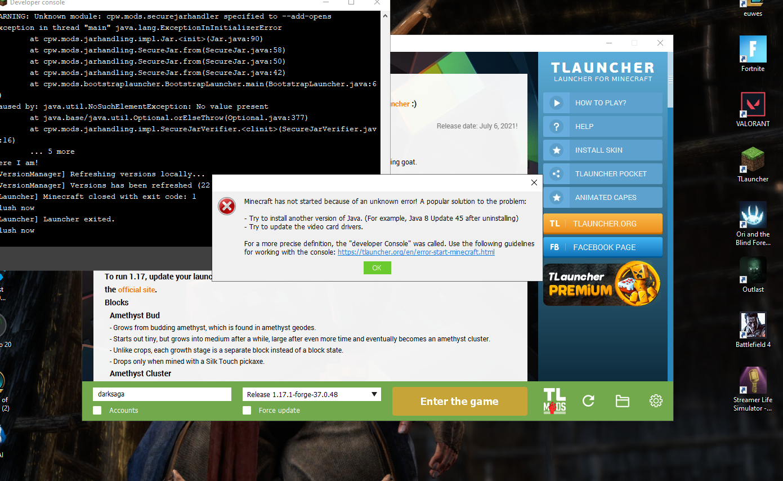783x481 pixels.
Task: Click the darksaga username field
Action: (162, 394)
